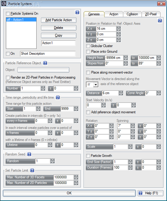Adjust the Height from stepper
The width and height of the screenshot is (167, 201).
tap(126, 58)
